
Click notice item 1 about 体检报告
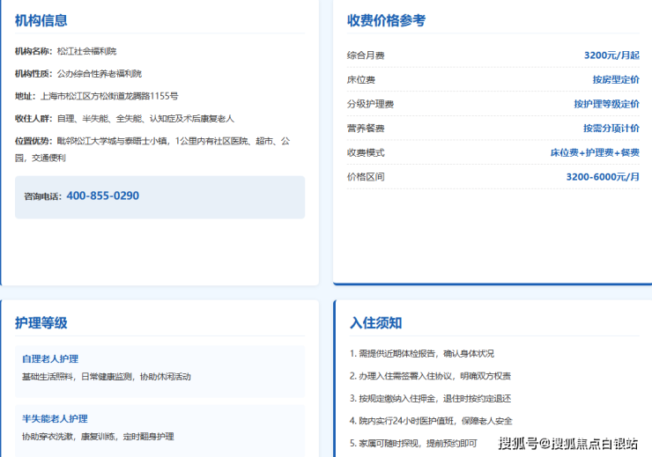tap(422, 353)
